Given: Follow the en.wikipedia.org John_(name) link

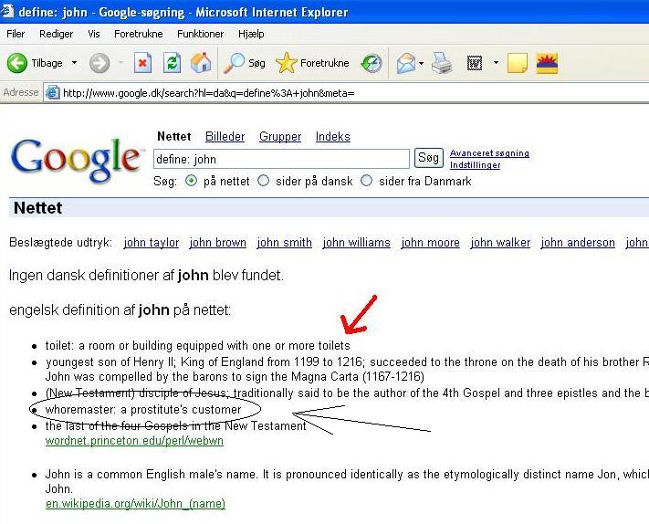Looking at the screenshot, I should tap(135, 503).
